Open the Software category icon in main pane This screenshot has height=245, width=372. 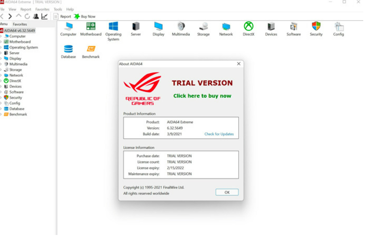(293, 29)
